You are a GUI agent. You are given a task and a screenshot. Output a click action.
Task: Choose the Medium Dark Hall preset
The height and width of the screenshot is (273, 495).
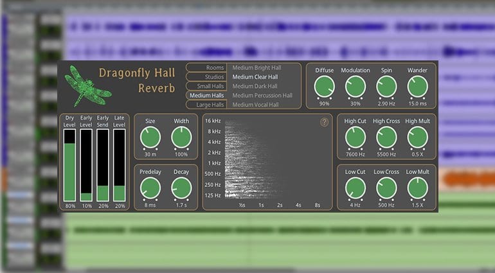point(255,86)
